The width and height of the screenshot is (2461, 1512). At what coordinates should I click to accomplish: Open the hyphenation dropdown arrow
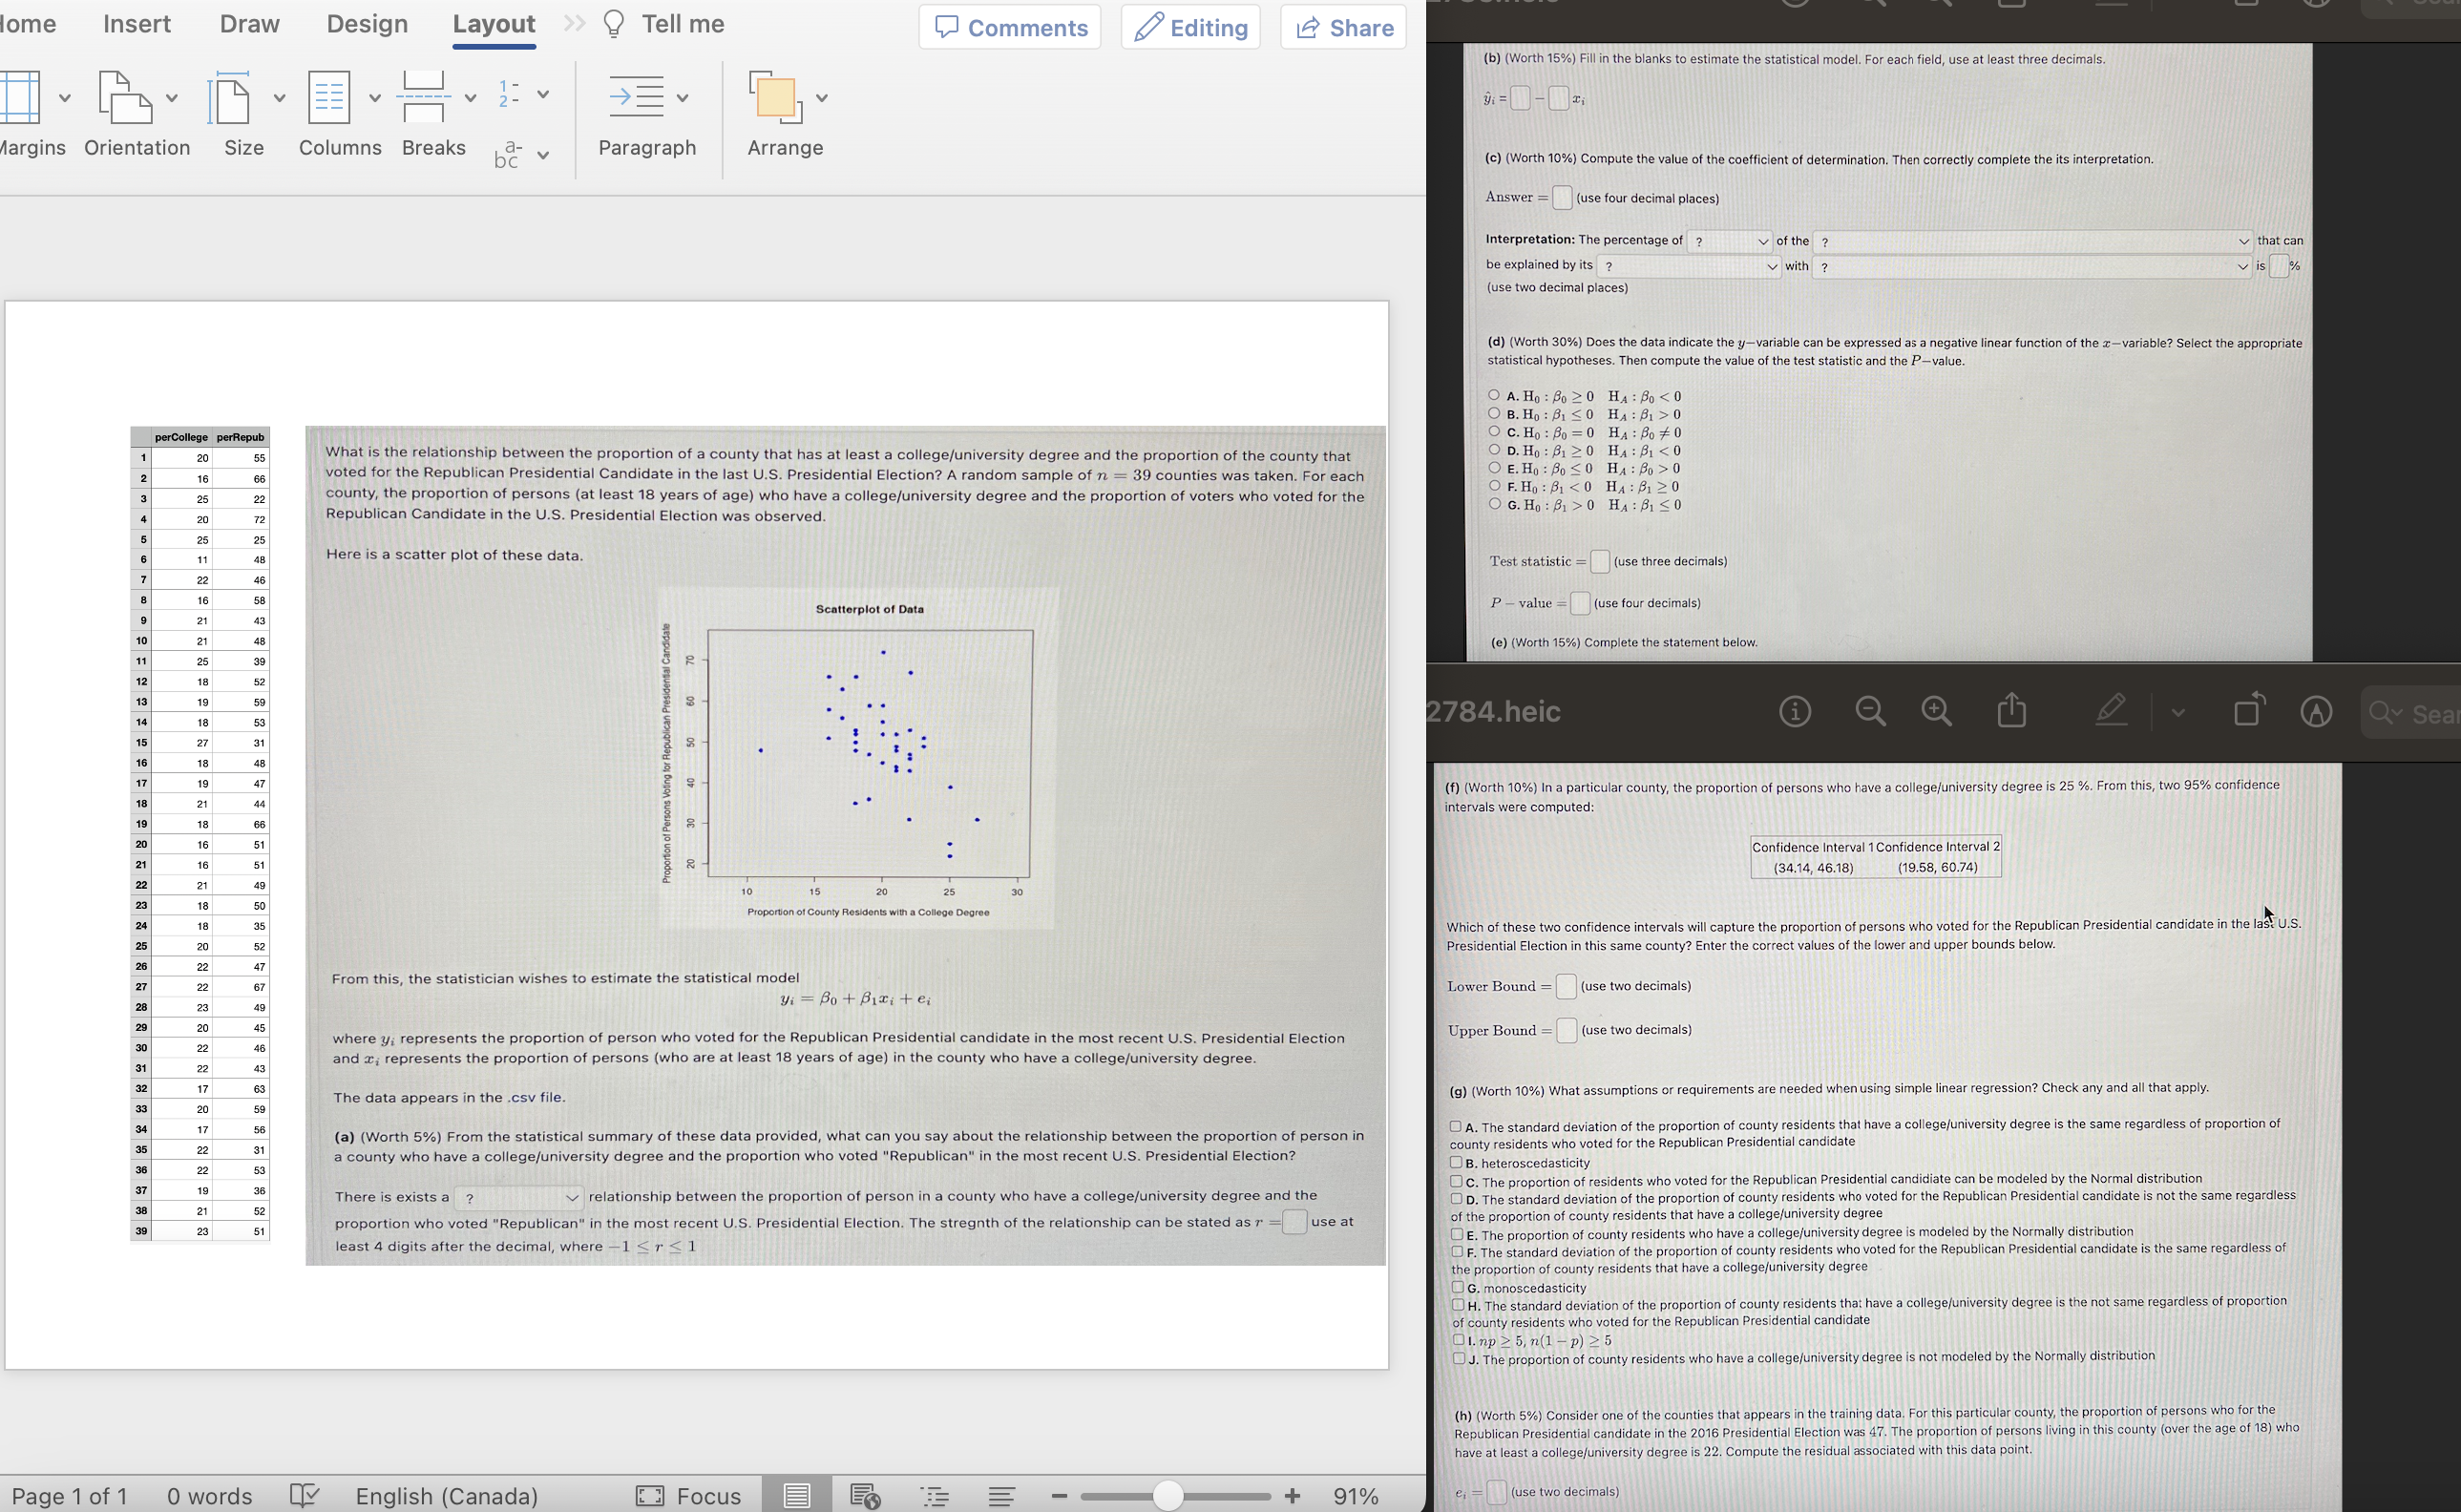[x=543, y=155]
